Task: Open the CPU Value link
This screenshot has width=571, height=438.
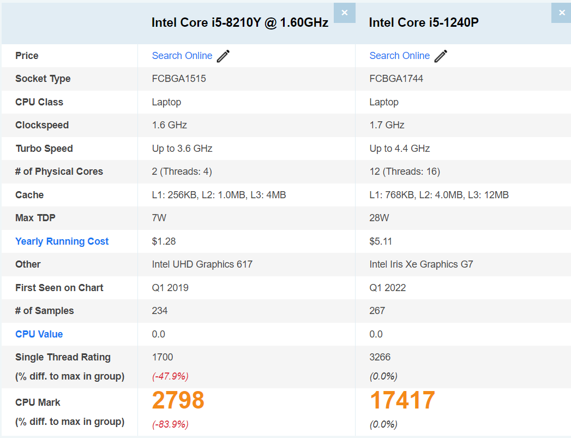Action: pos(39,334)
